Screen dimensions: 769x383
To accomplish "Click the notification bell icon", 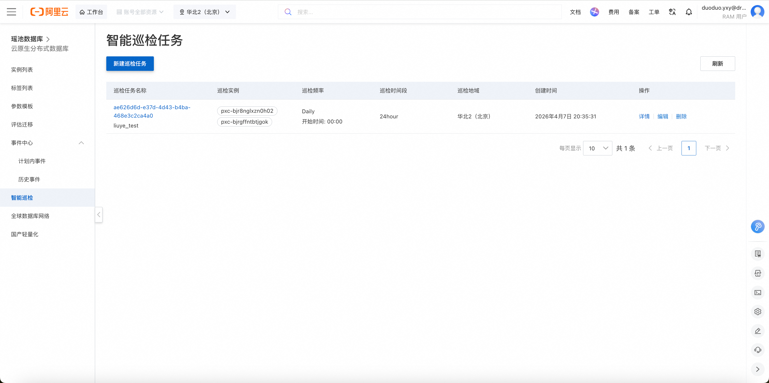I will tap(689, 12).
